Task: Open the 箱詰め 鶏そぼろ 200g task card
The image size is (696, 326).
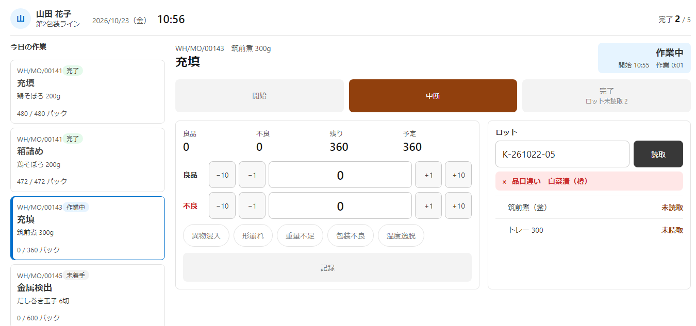Action: pyautogui.click(x=88, y=160)
